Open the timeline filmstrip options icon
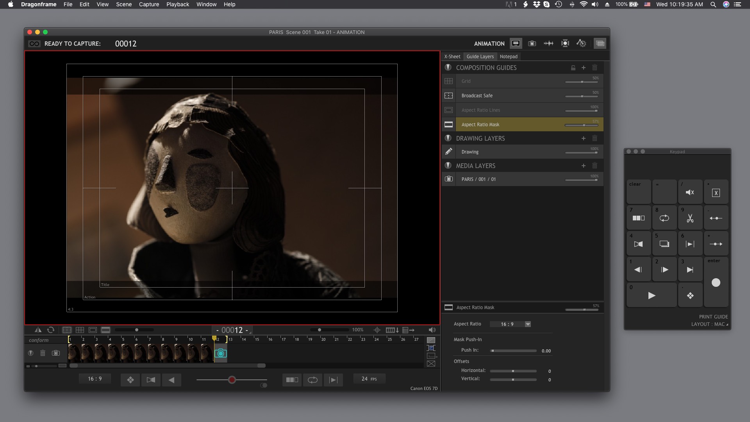The image size is (750, 422). [392, 330]
